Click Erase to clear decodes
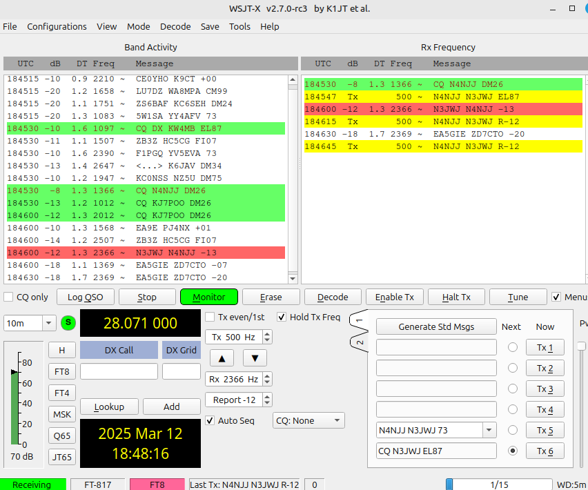The width and height of the screenshot is (588, 490). coord(271,297)
